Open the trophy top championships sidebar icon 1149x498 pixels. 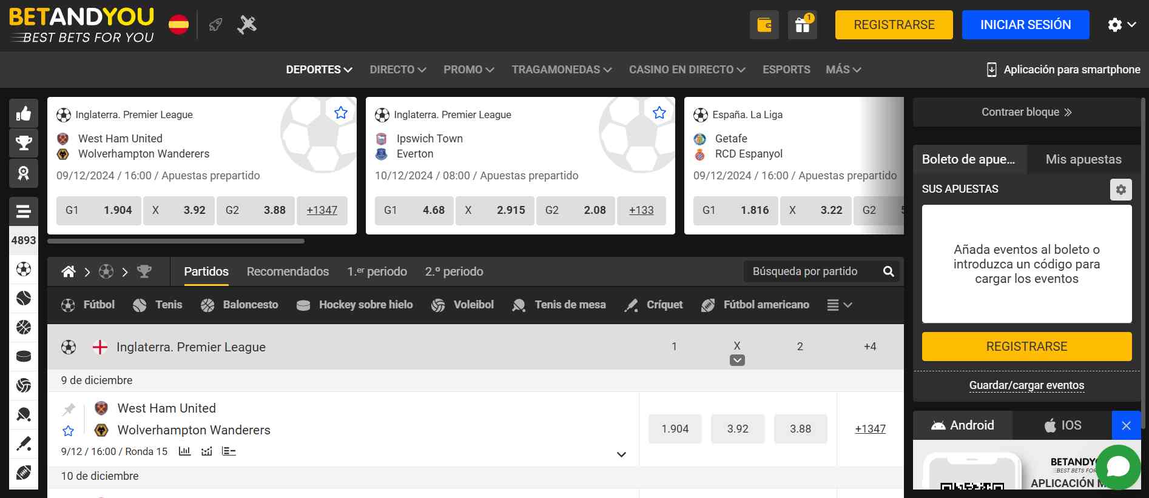[x=24, y=143]
